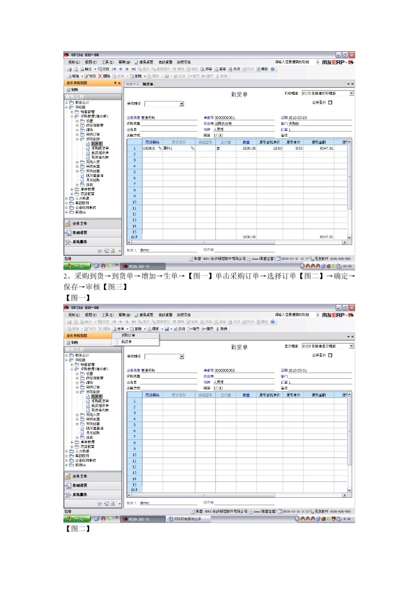Click 业务工作 panel button in order 0000000001 window
Screen dimensions: 419x593
[x=93, y=224]
